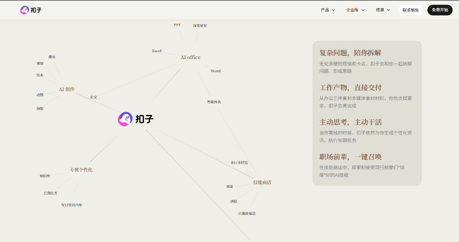Click the 免费开始 button
Screen dimensions: 459x242
(440, 10)
